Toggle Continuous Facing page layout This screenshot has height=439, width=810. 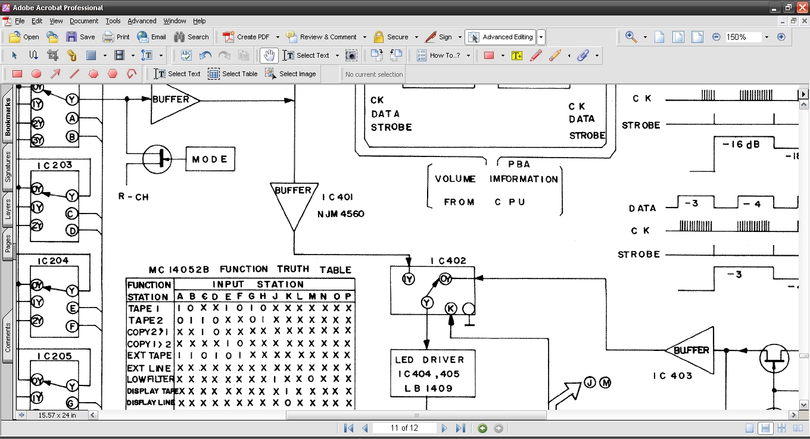coord(781,428)
